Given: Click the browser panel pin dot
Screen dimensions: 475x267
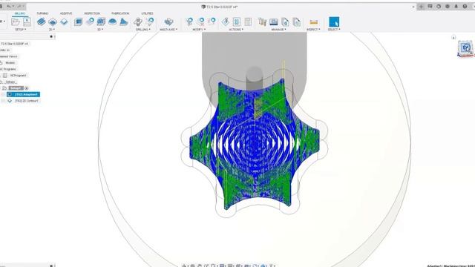Looking at the screenshot, I should [51, 36].
